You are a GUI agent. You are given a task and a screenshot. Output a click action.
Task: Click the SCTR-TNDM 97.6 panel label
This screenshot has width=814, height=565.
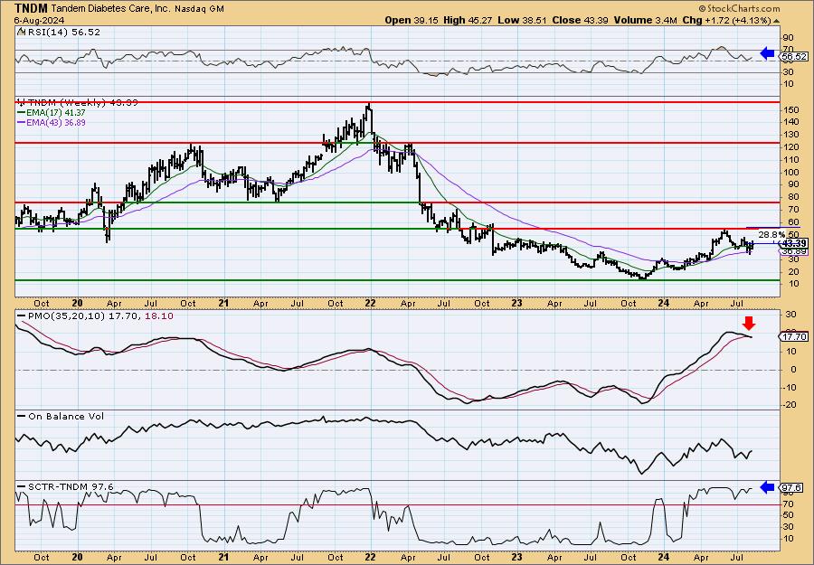pyautogui.click(x=71, y=486)
